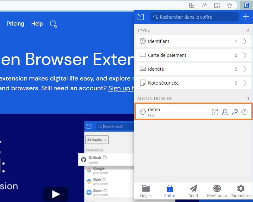Copy the verification code for demo entry
253x202 pixels.
(x=244, y=112)
